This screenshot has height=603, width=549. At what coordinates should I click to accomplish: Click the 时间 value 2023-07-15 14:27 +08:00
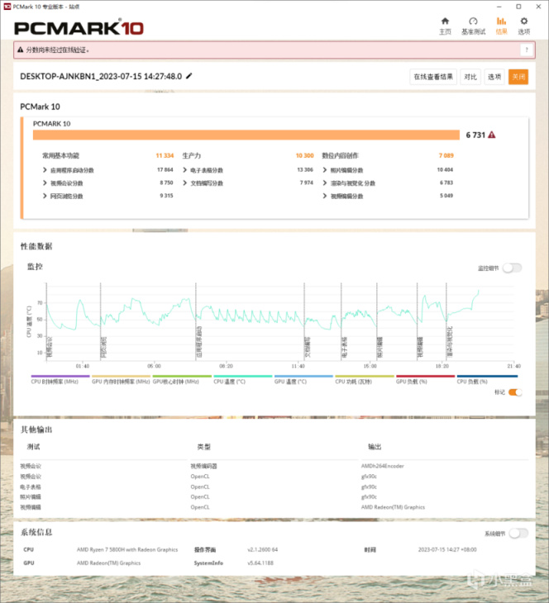pos(447,550)
